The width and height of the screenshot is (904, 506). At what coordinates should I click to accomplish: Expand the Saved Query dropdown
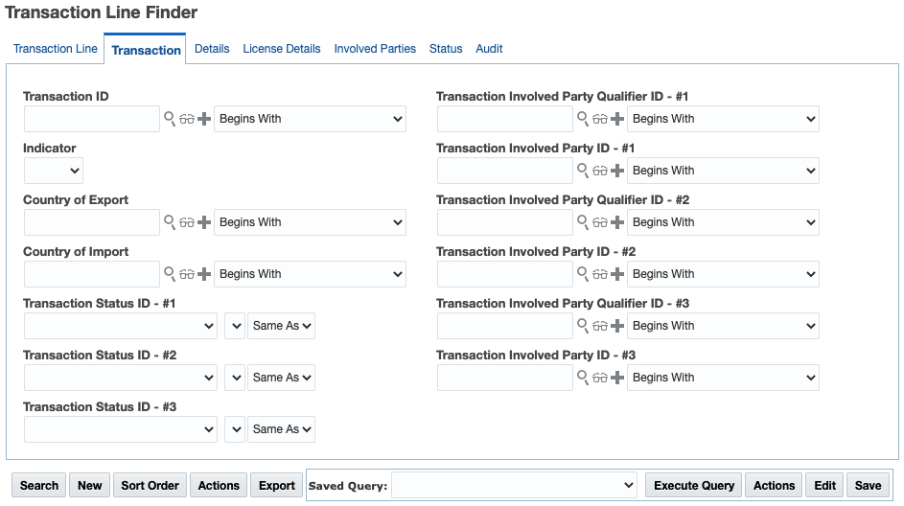coord(514,486)
